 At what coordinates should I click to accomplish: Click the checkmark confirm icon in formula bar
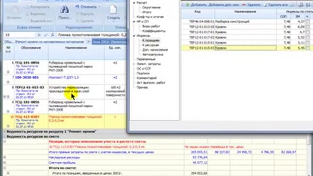[45, 35]
